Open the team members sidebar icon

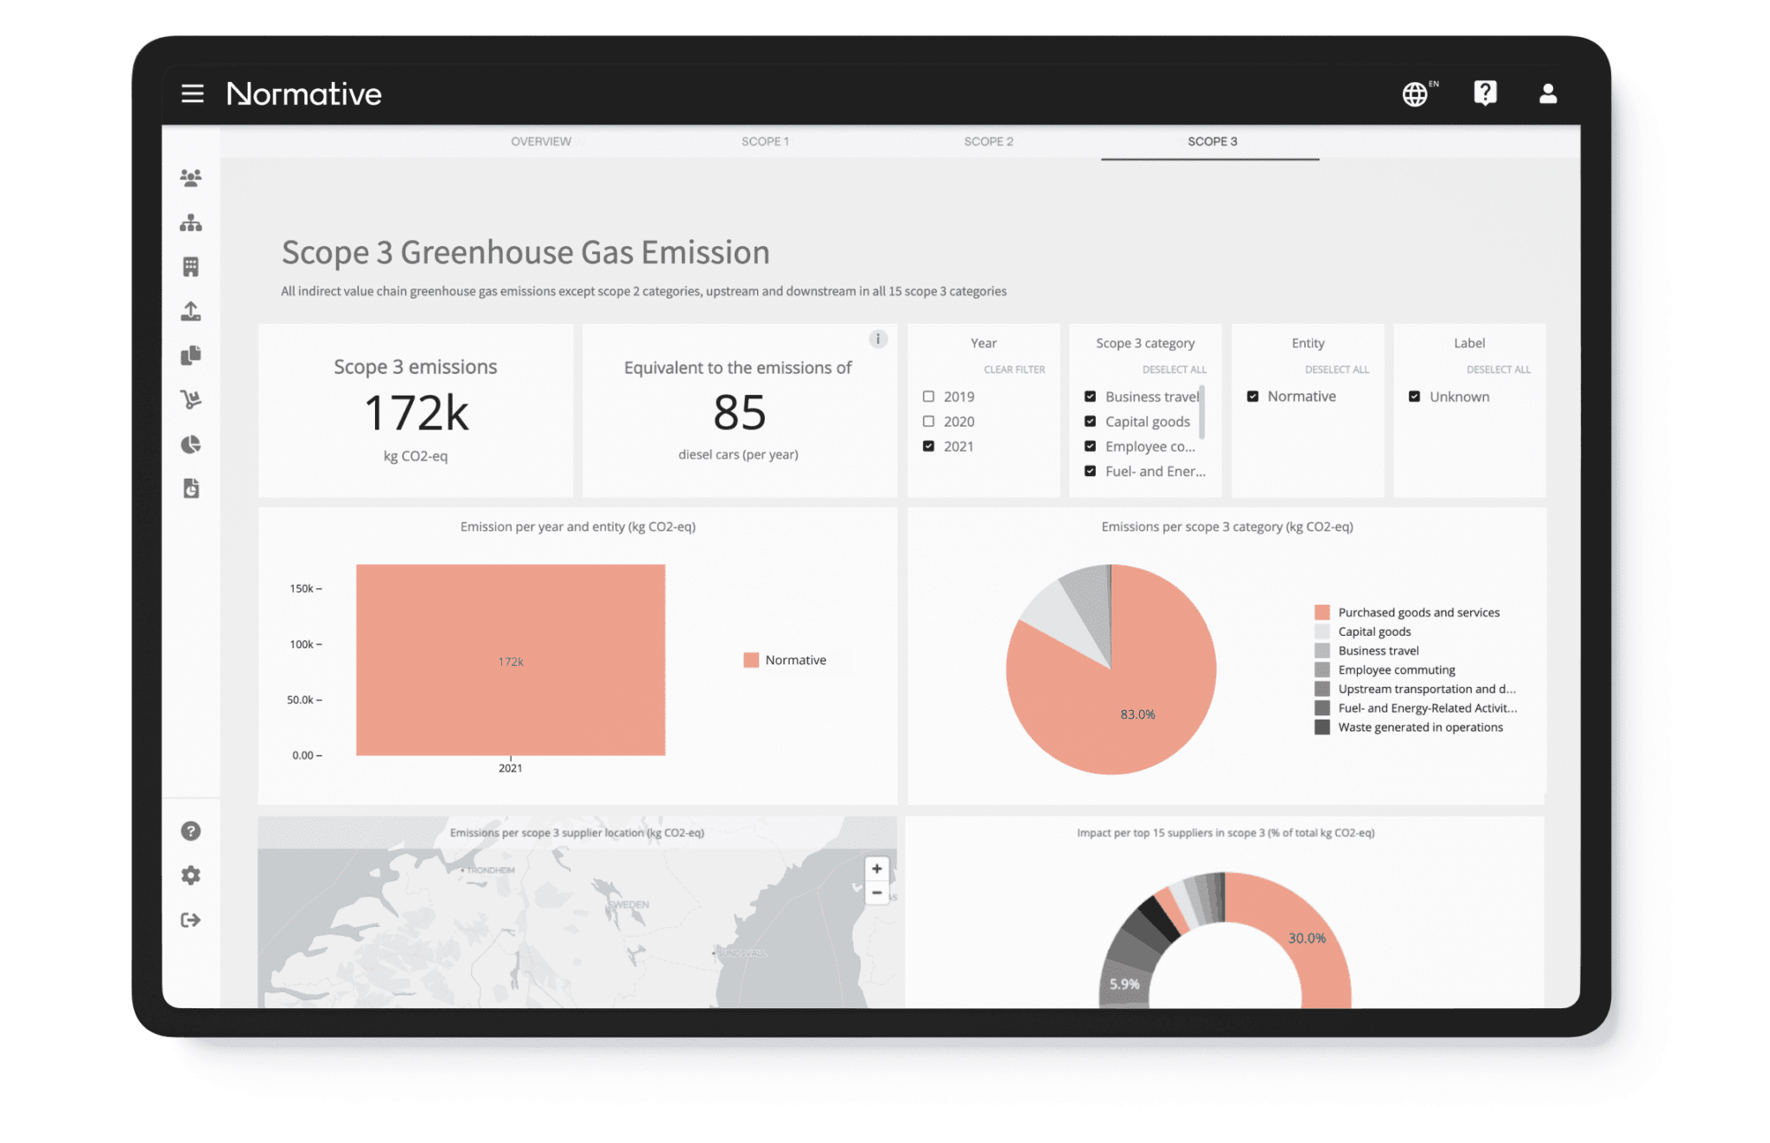pos(190,177)
